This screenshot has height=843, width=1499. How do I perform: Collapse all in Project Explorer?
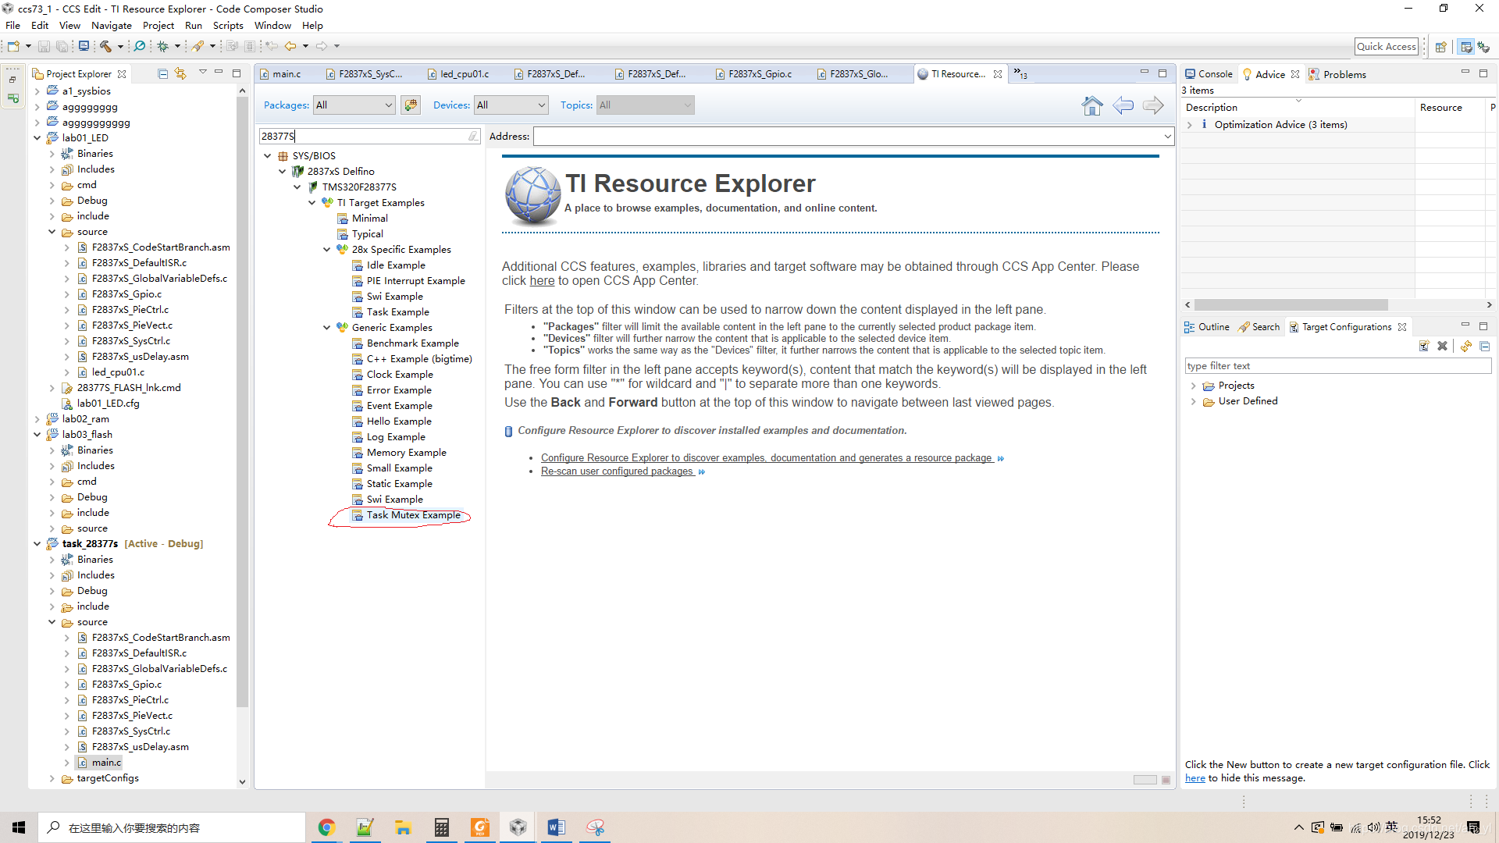point(162,74)
